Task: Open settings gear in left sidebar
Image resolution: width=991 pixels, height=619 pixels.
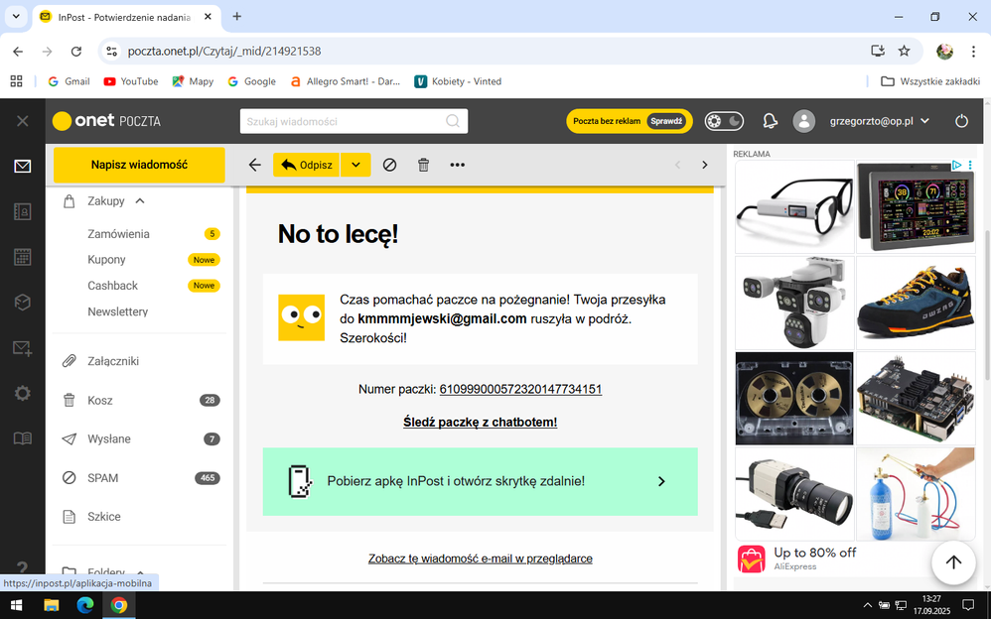Action: click(22, 394)
